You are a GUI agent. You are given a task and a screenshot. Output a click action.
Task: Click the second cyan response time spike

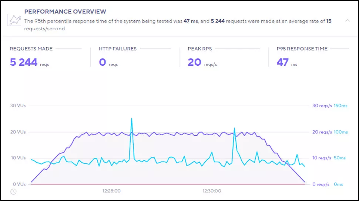click(234, 128)
